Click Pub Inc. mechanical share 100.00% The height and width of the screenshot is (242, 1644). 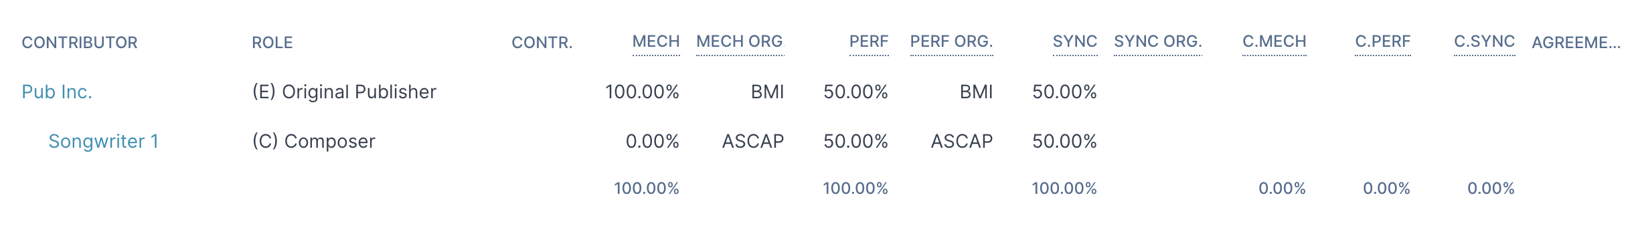643,92
